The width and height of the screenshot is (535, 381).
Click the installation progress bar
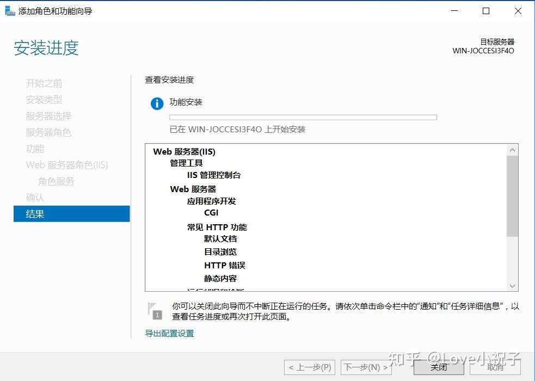point(303,118)
